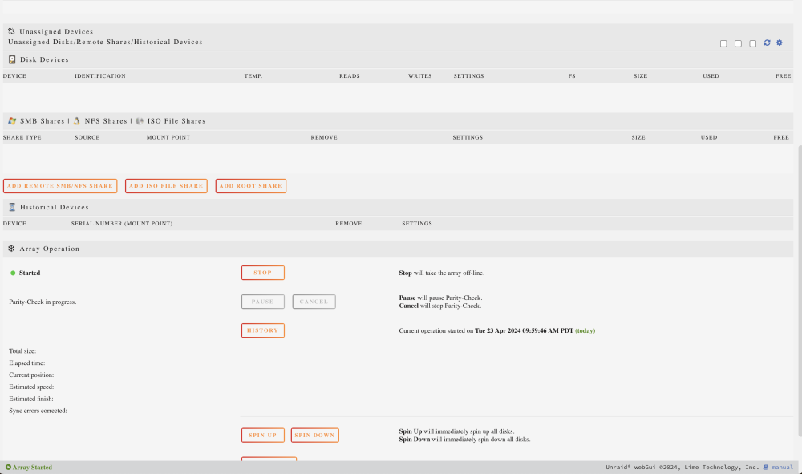Click Add ISO File Share button

click(x=166, y=186)
